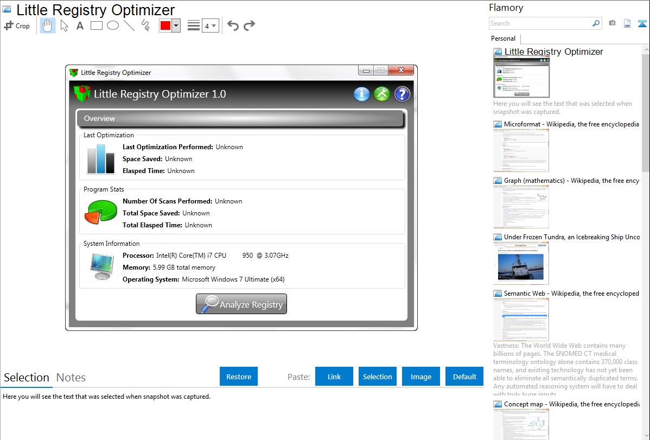Click the blue question mark help icon
The height and width of the screenshot is (440, 650).
[x=402, y=94]
